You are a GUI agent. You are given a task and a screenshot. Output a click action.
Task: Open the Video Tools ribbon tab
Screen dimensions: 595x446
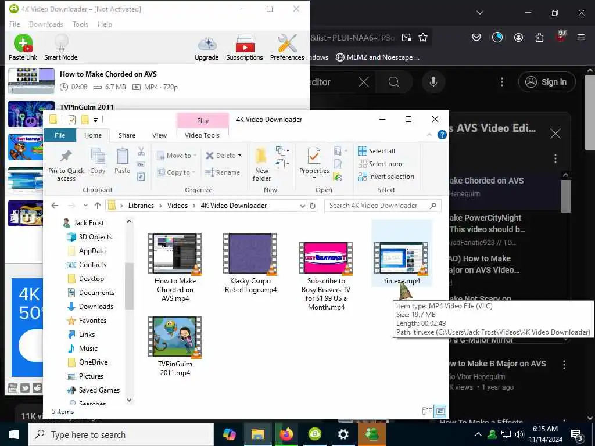202,135
